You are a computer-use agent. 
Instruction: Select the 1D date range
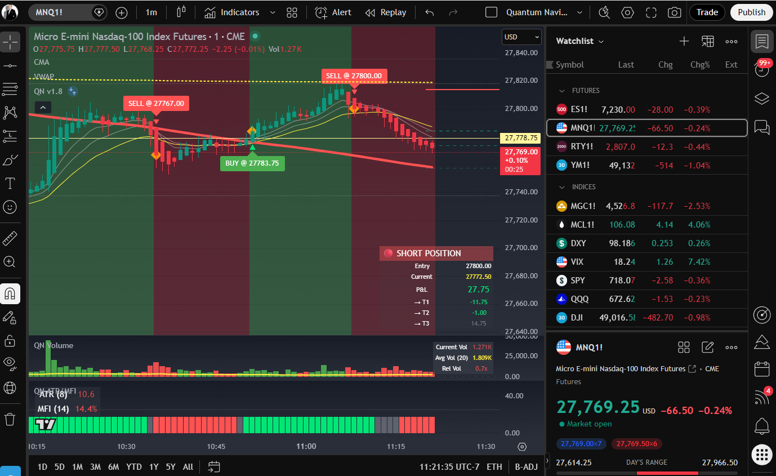[42, 466]
